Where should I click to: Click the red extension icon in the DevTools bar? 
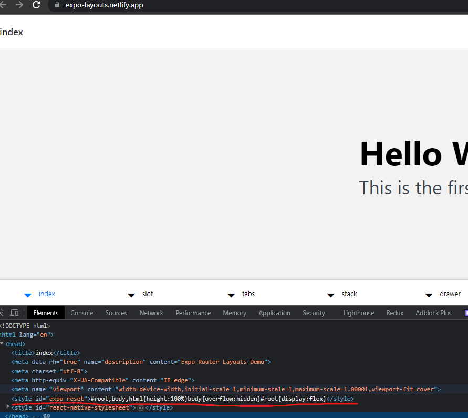465,312
